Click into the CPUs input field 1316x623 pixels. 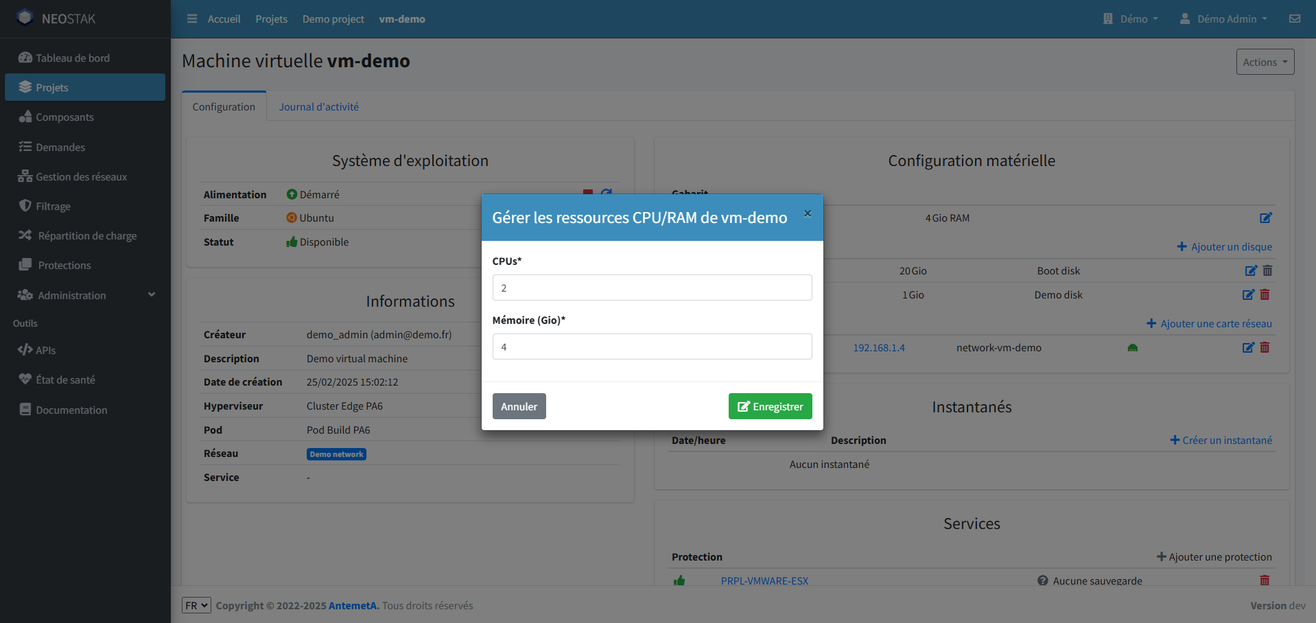click(652, 287)
